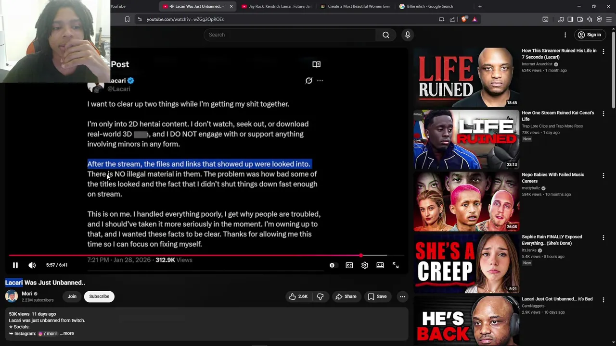Click the search magnifier button
The image size is (616, 346).
click(386, 35)
